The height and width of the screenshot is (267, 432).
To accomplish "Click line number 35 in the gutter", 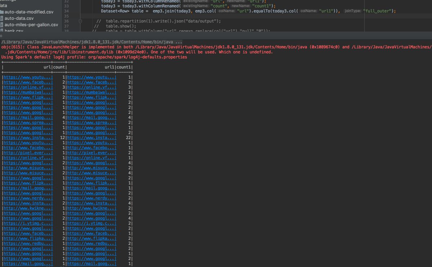I will 66,16.
